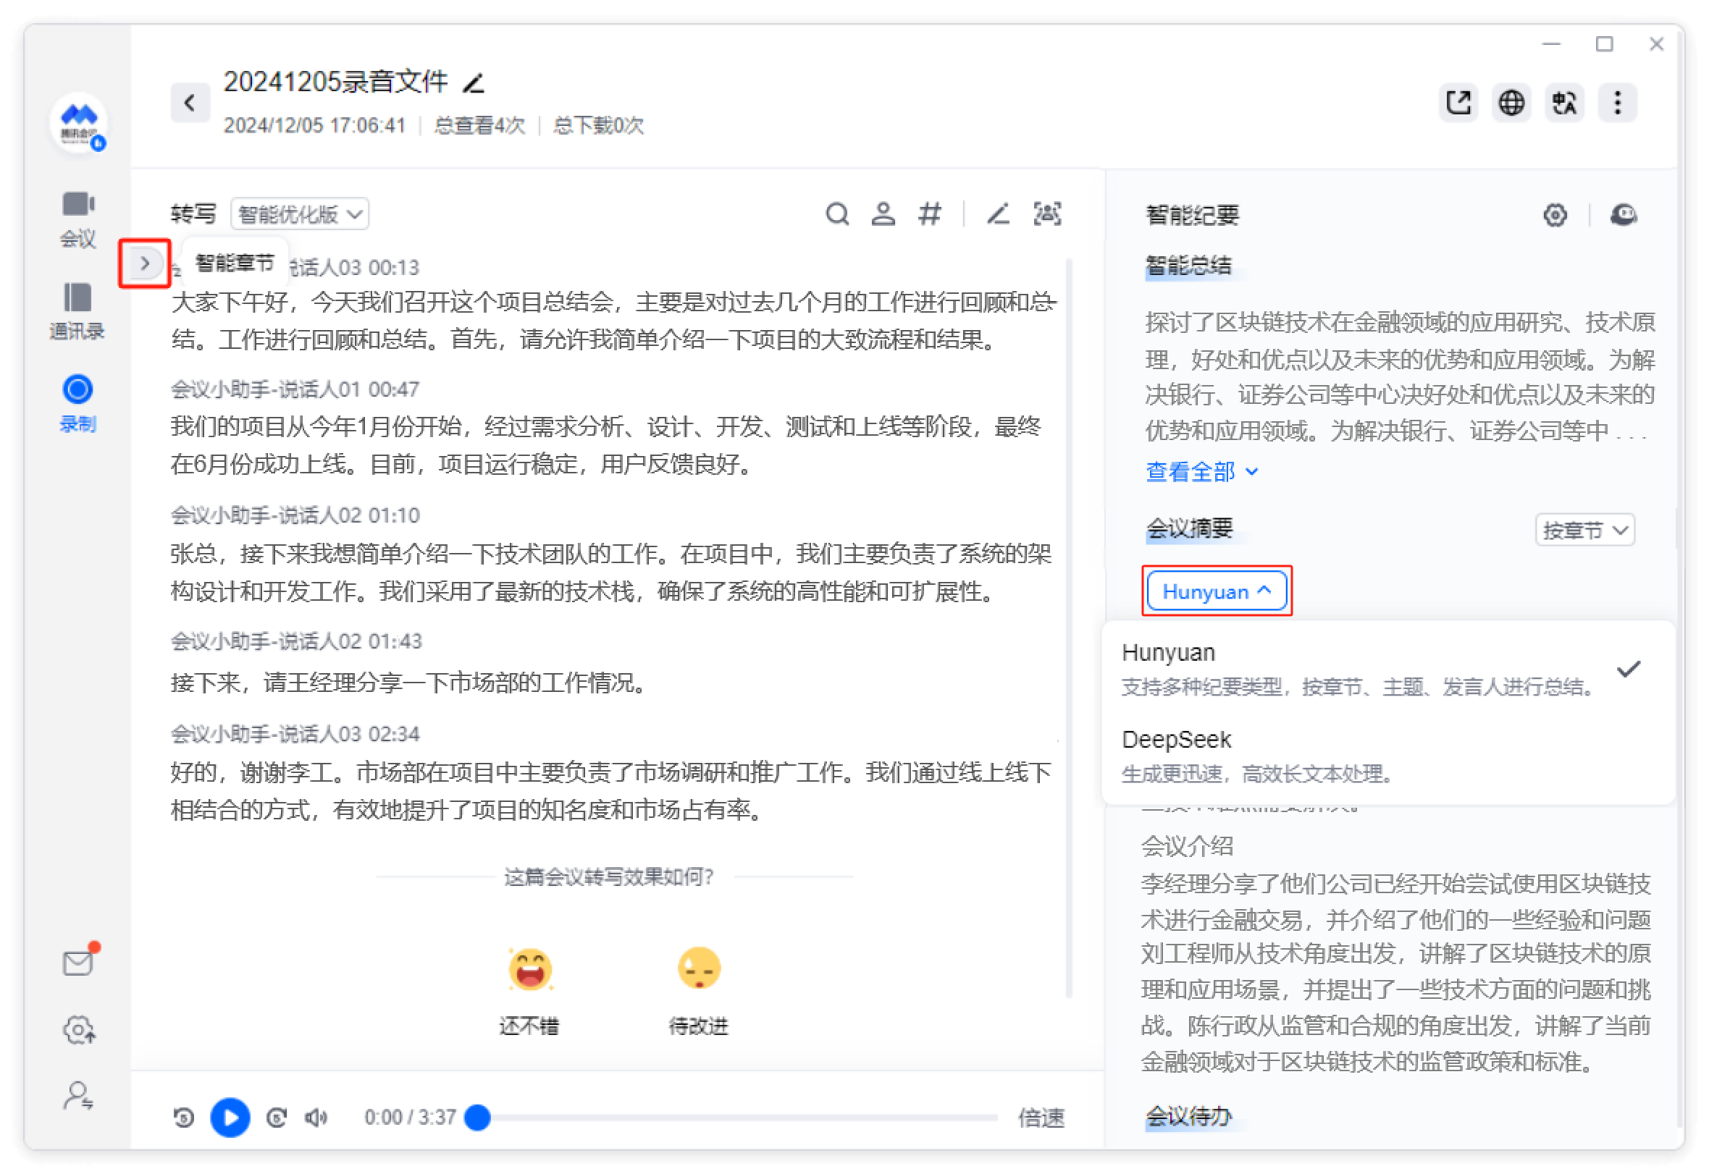Open the mail inbox icon in the sidebar

78,961
